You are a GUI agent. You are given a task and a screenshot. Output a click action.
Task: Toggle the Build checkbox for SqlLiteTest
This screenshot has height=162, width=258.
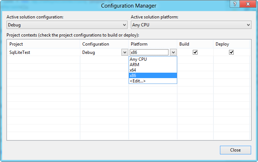pyautogui.click(x=195, y=52)
